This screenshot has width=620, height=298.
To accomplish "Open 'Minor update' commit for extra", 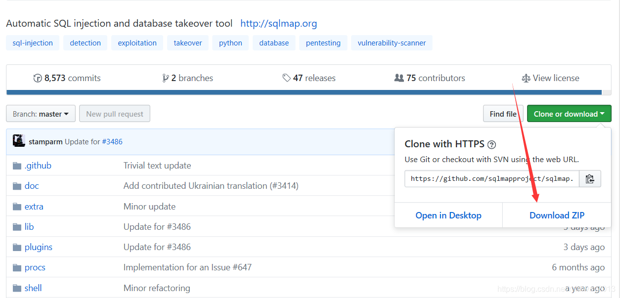I will [149, 207].
